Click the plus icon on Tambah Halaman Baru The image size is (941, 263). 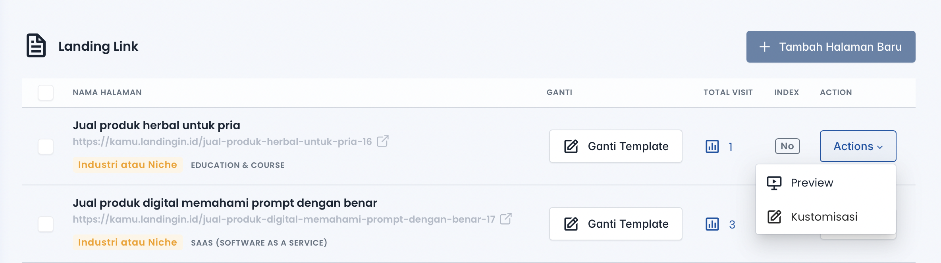pos(765,47)
